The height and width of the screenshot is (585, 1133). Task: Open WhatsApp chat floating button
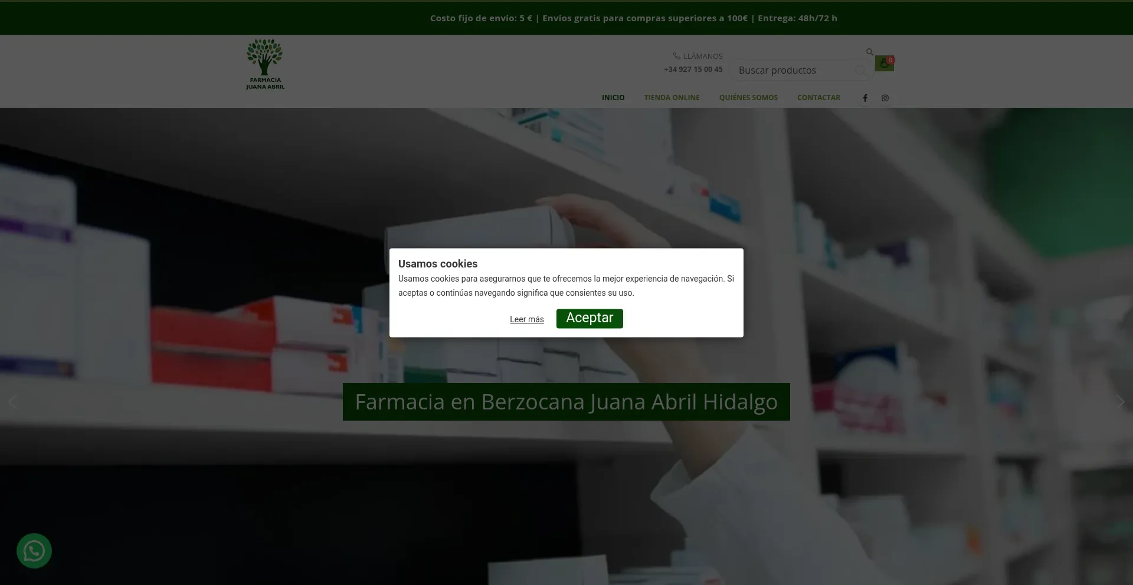(34, 551)
